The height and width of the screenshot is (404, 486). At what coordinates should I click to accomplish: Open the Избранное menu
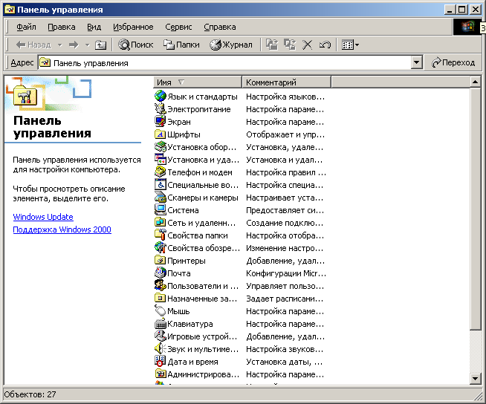[x=133, y=27]
